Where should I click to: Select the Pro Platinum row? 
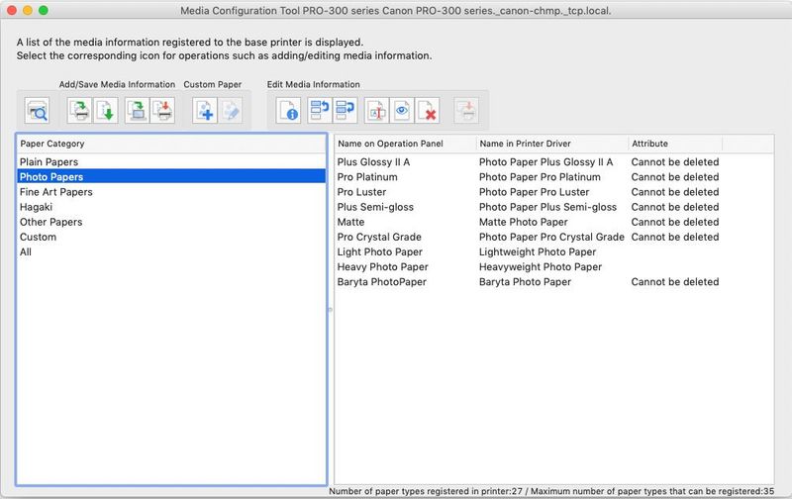click(x=554, y=177)
